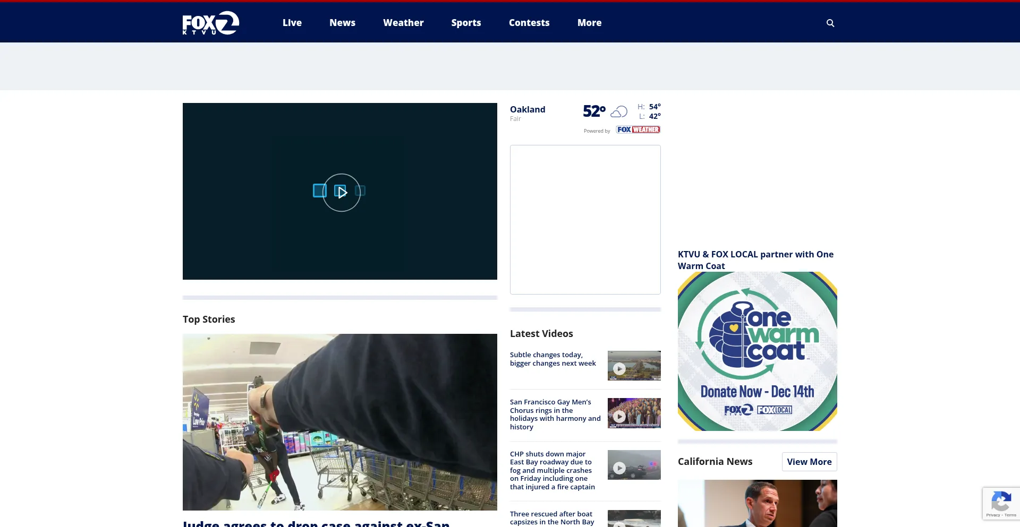The image size is (1020, 527).
Task: Play CHP East Bay roadway video thumbnail
Action: (634, 465)
